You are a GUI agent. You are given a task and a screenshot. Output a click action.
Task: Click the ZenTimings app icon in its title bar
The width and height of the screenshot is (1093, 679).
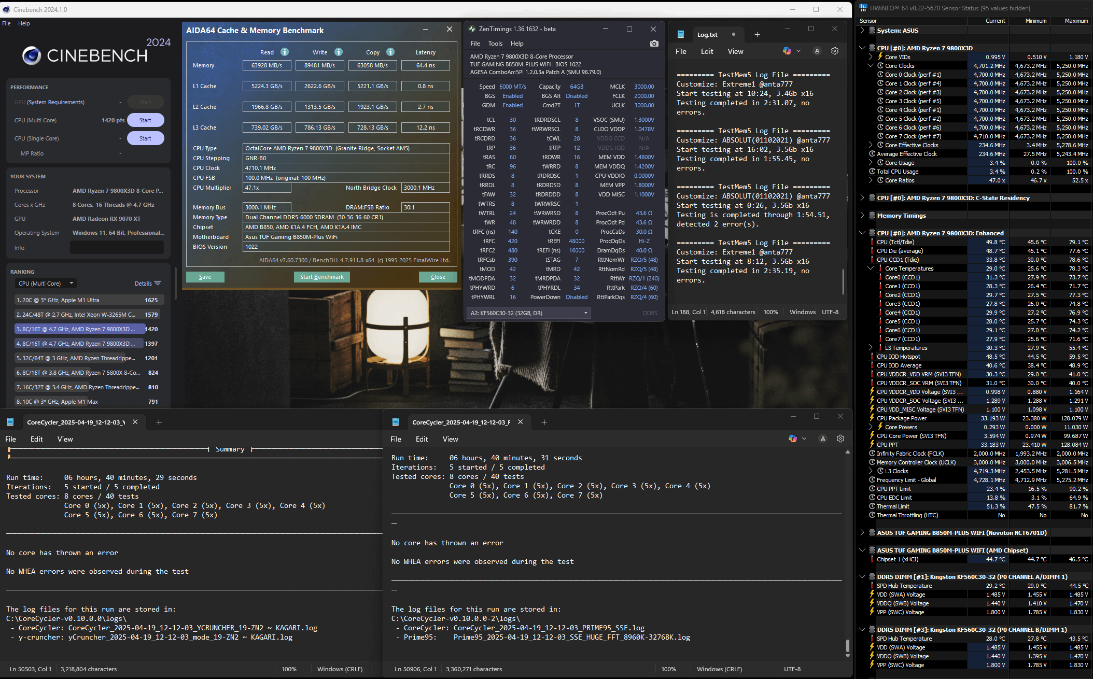(472, 29)
